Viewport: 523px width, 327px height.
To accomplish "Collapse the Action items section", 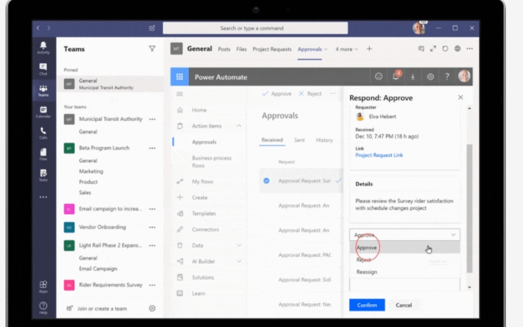I will (239, 126).
